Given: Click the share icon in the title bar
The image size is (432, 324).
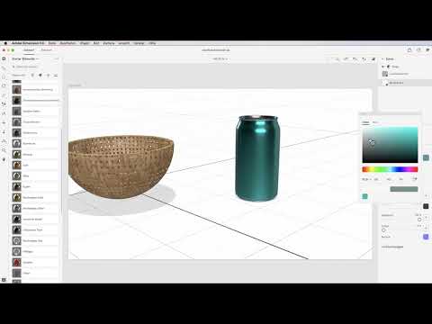Looking at the screenshot, I should coord(409,50).
